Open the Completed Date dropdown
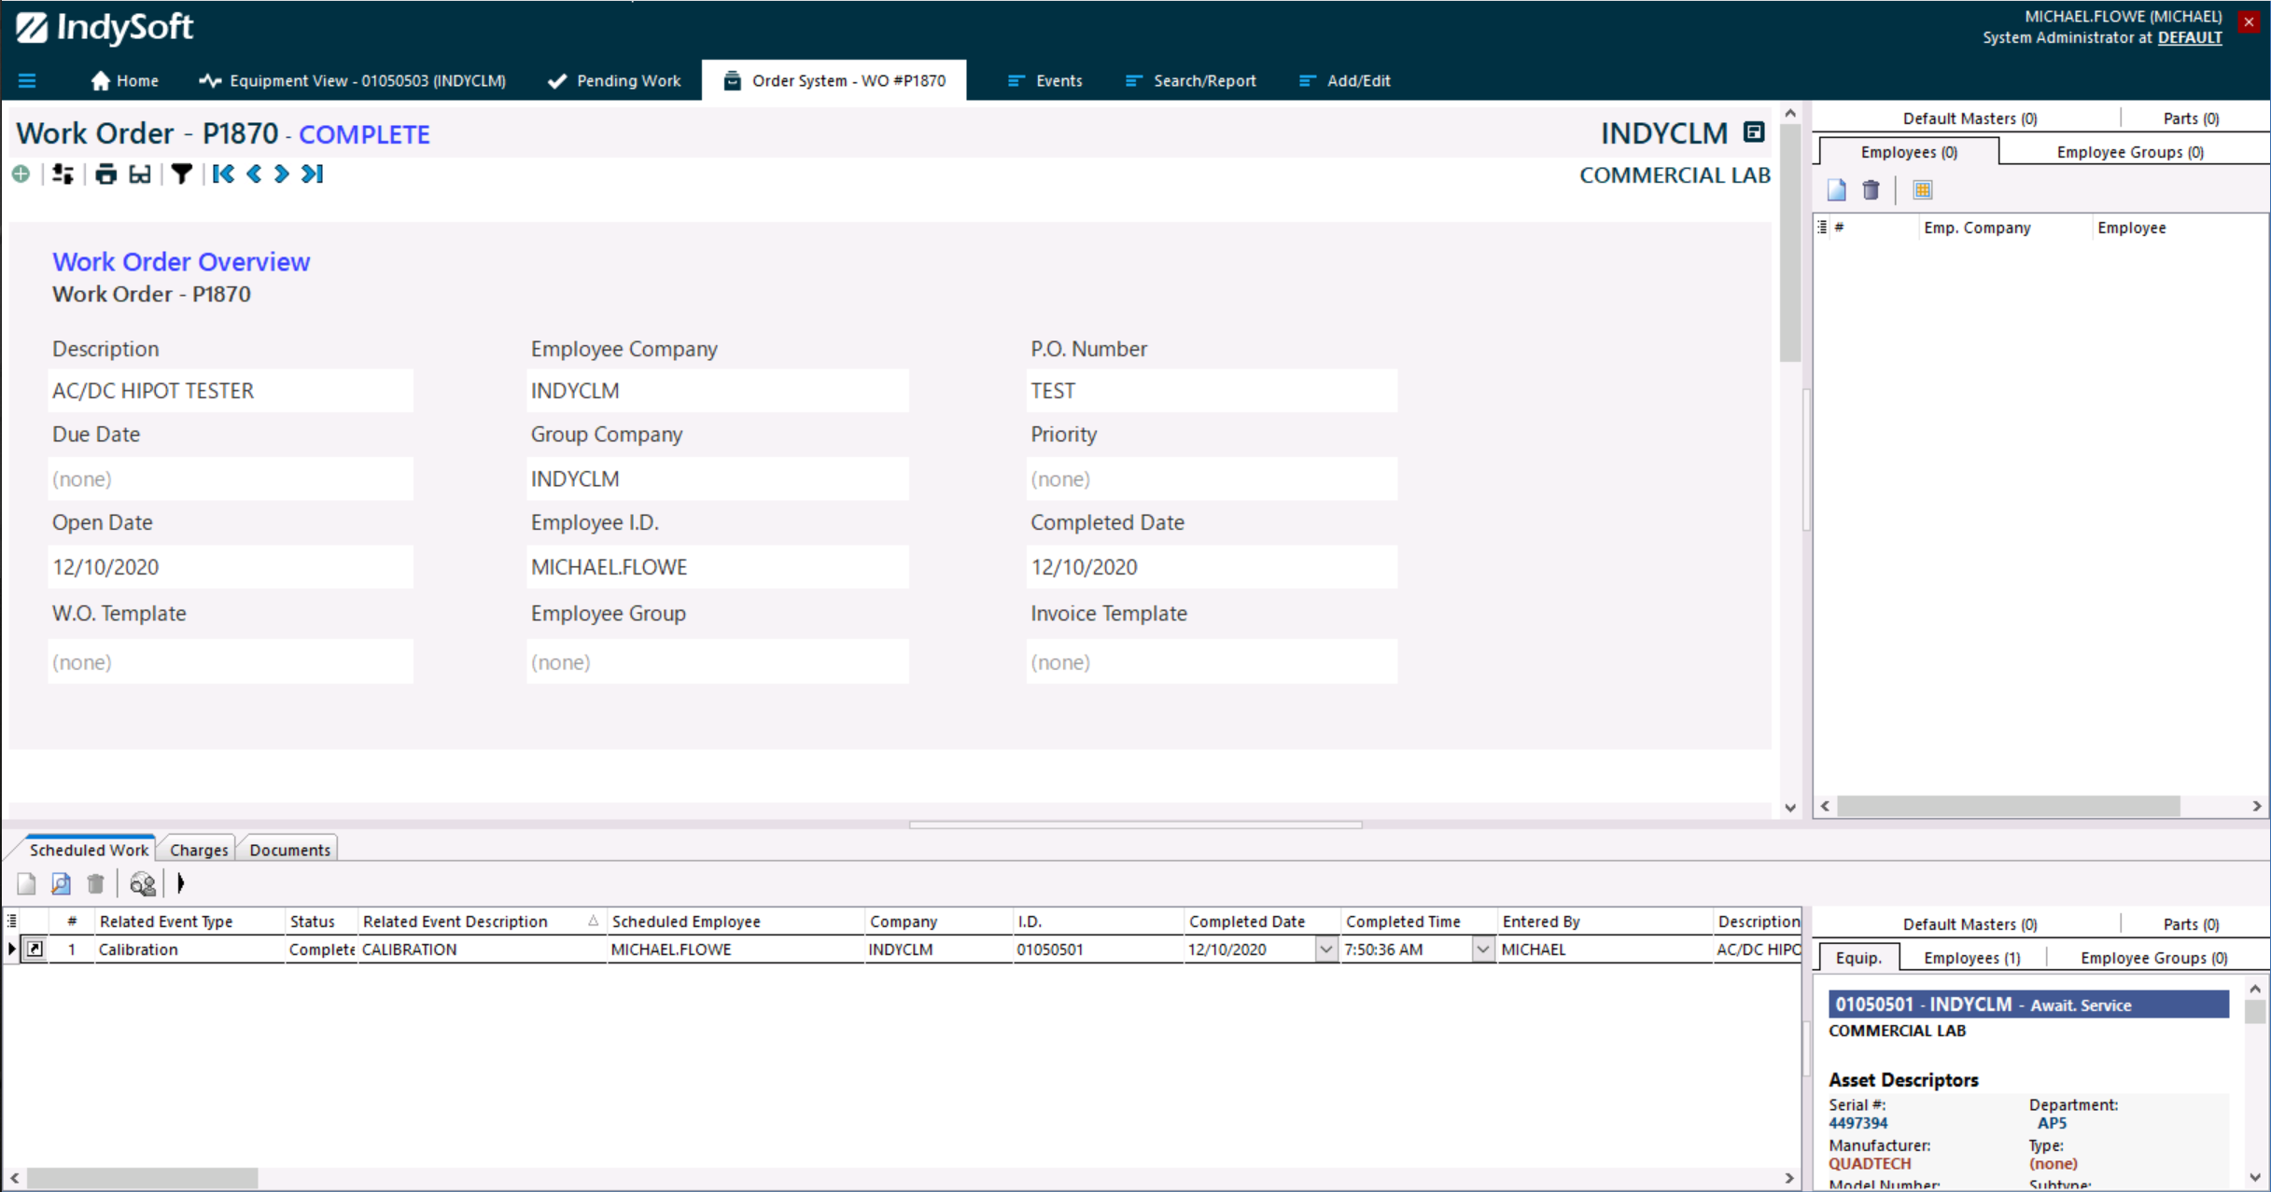 coord(1325,949)
